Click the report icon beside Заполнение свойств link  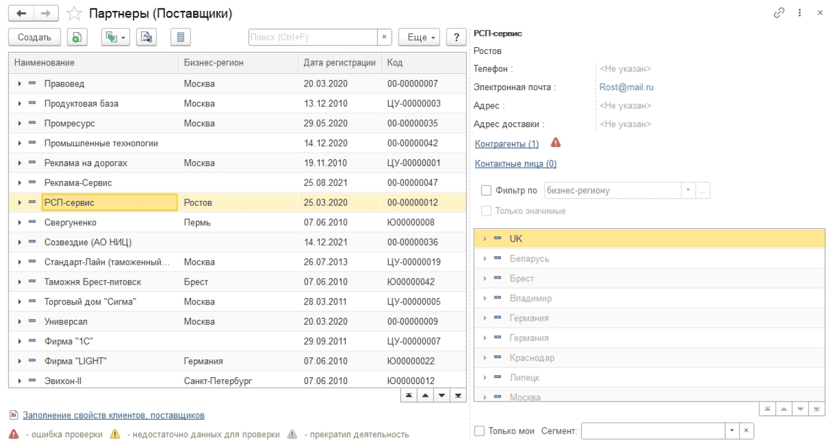14,416
